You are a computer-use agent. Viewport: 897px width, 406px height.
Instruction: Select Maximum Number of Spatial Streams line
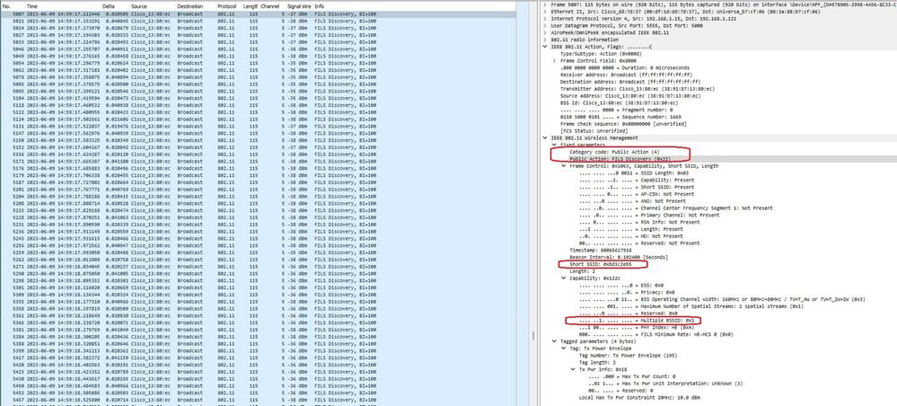pos(690,306)
